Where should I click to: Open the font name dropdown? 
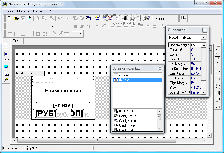(x=52, y=26)
